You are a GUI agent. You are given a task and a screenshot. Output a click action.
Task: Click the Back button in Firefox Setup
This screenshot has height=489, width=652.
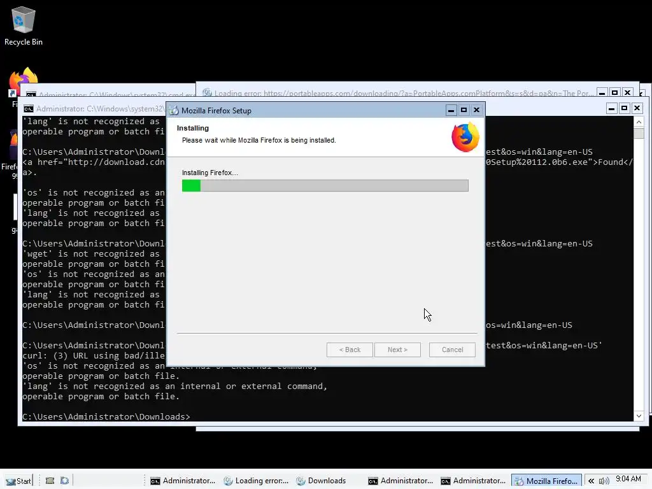(x=350, y=350)
